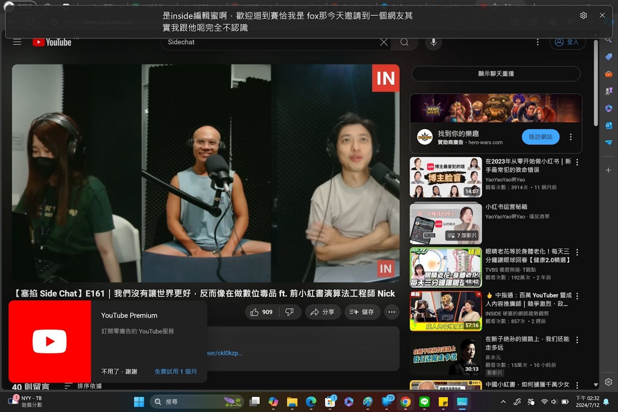This screenshot has width=618, height=412.
Task: Open Microsoft Store from taskbar
Action: pos(330,401)
